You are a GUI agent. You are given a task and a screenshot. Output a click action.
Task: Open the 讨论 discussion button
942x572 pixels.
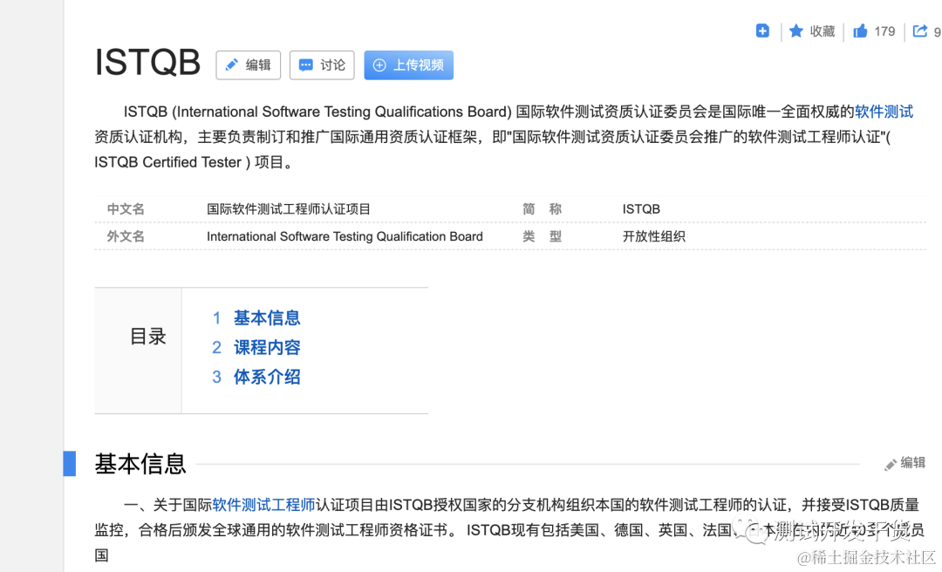[322, 65]
